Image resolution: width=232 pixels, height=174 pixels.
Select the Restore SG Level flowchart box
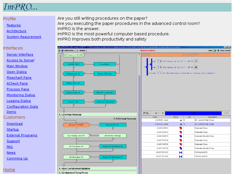click(113, 125)
